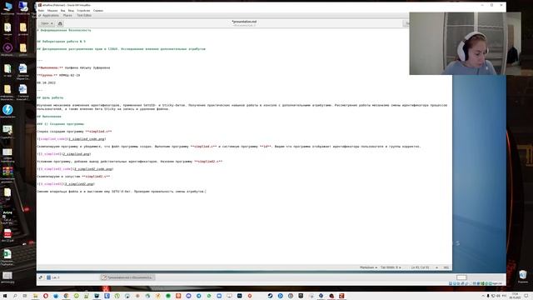Select the purple circle desktop icon
This screenshot has width=533, height=300.
click(7, 49)
